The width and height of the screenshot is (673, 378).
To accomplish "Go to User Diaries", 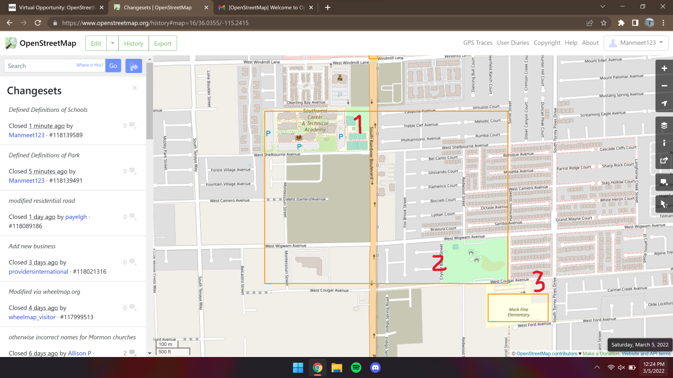I will 513,43.
